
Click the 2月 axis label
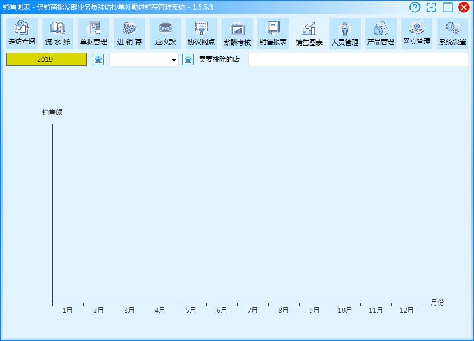point(98,311)
